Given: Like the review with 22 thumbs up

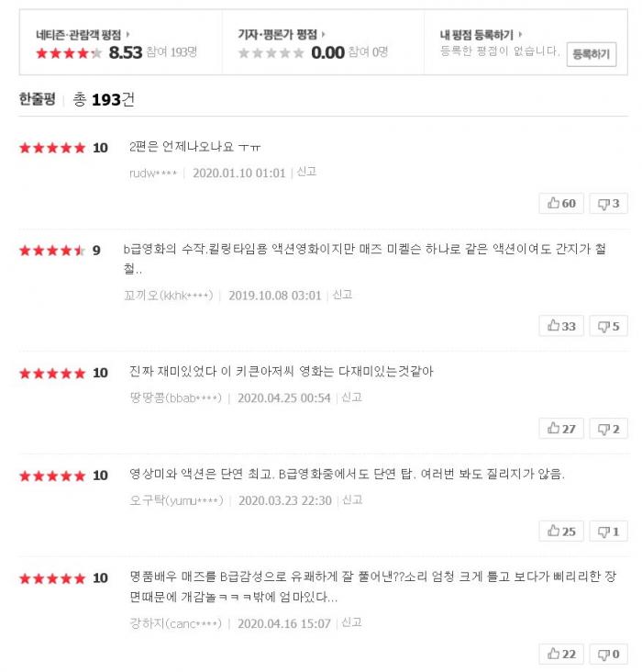Looking at the screenshot, I should point(561,654).
